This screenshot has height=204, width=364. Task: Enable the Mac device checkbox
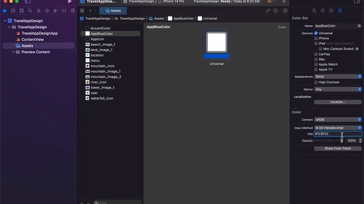pyautogui.click(x=316, y=59)
